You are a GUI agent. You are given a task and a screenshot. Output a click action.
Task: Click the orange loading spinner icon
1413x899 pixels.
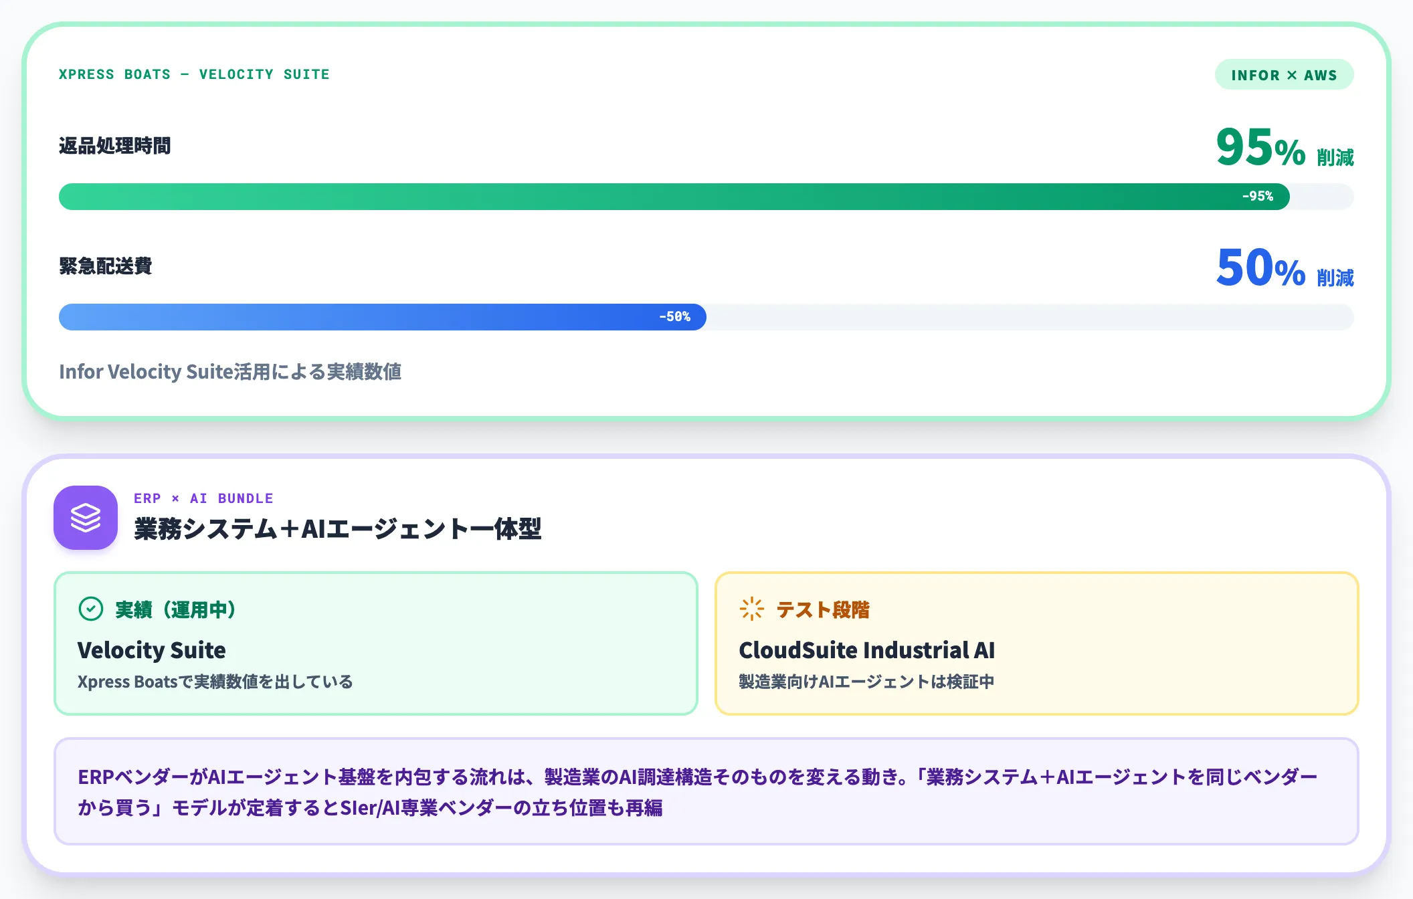(752, 609)
